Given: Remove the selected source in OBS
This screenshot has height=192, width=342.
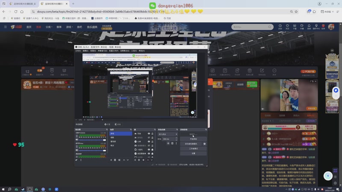Looking at the screenshot, I should point(139,160).
